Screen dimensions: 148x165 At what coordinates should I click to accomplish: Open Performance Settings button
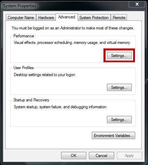pyautogui.click(x=119, y=56)
